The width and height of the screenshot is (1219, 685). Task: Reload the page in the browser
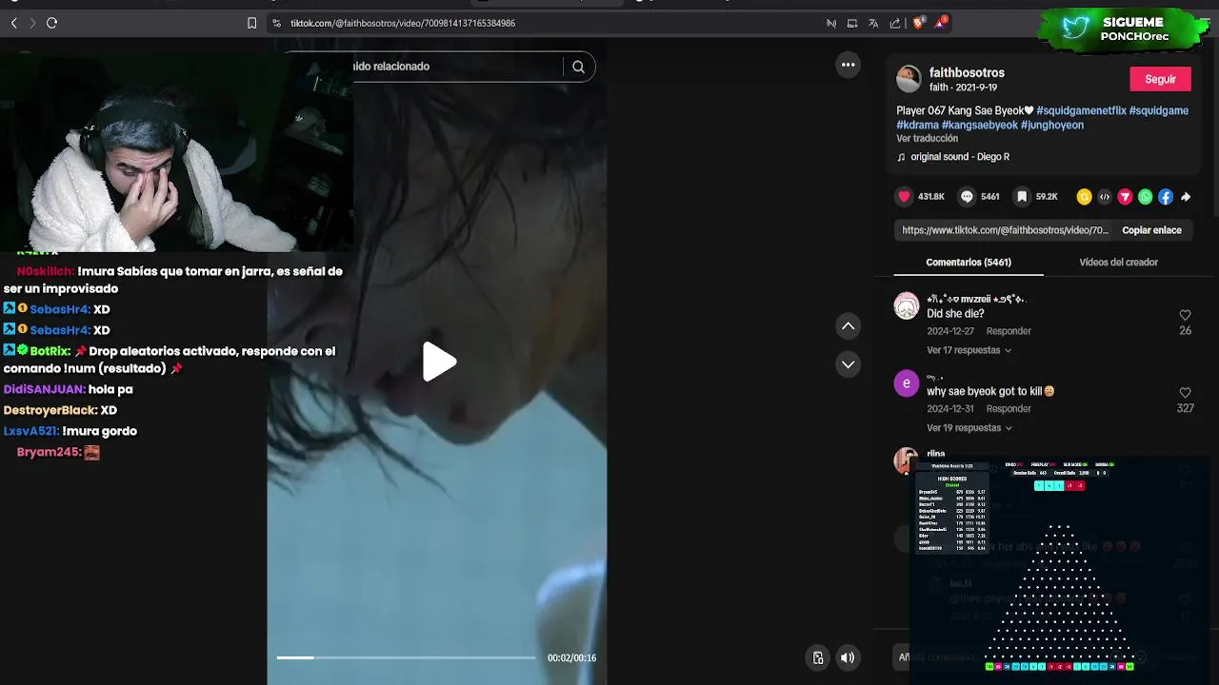[51, 23]
